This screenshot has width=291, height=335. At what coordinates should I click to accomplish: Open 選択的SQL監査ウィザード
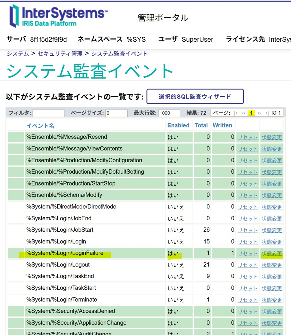[195, 96]
